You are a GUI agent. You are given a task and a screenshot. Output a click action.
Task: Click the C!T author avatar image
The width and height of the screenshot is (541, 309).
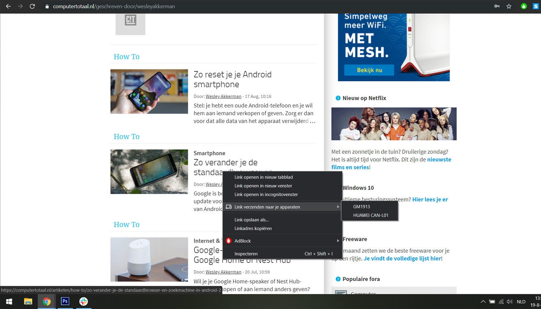click(130, 24)
